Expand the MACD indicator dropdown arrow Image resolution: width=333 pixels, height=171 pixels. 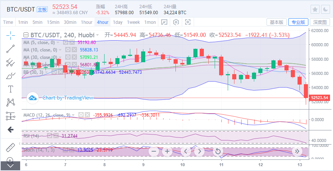point(74,115)
